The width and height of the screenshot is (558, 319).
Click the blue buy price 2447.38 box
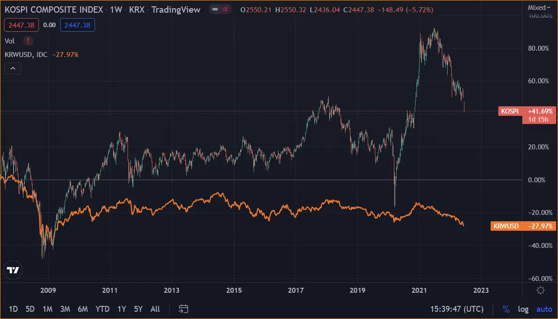77,25
